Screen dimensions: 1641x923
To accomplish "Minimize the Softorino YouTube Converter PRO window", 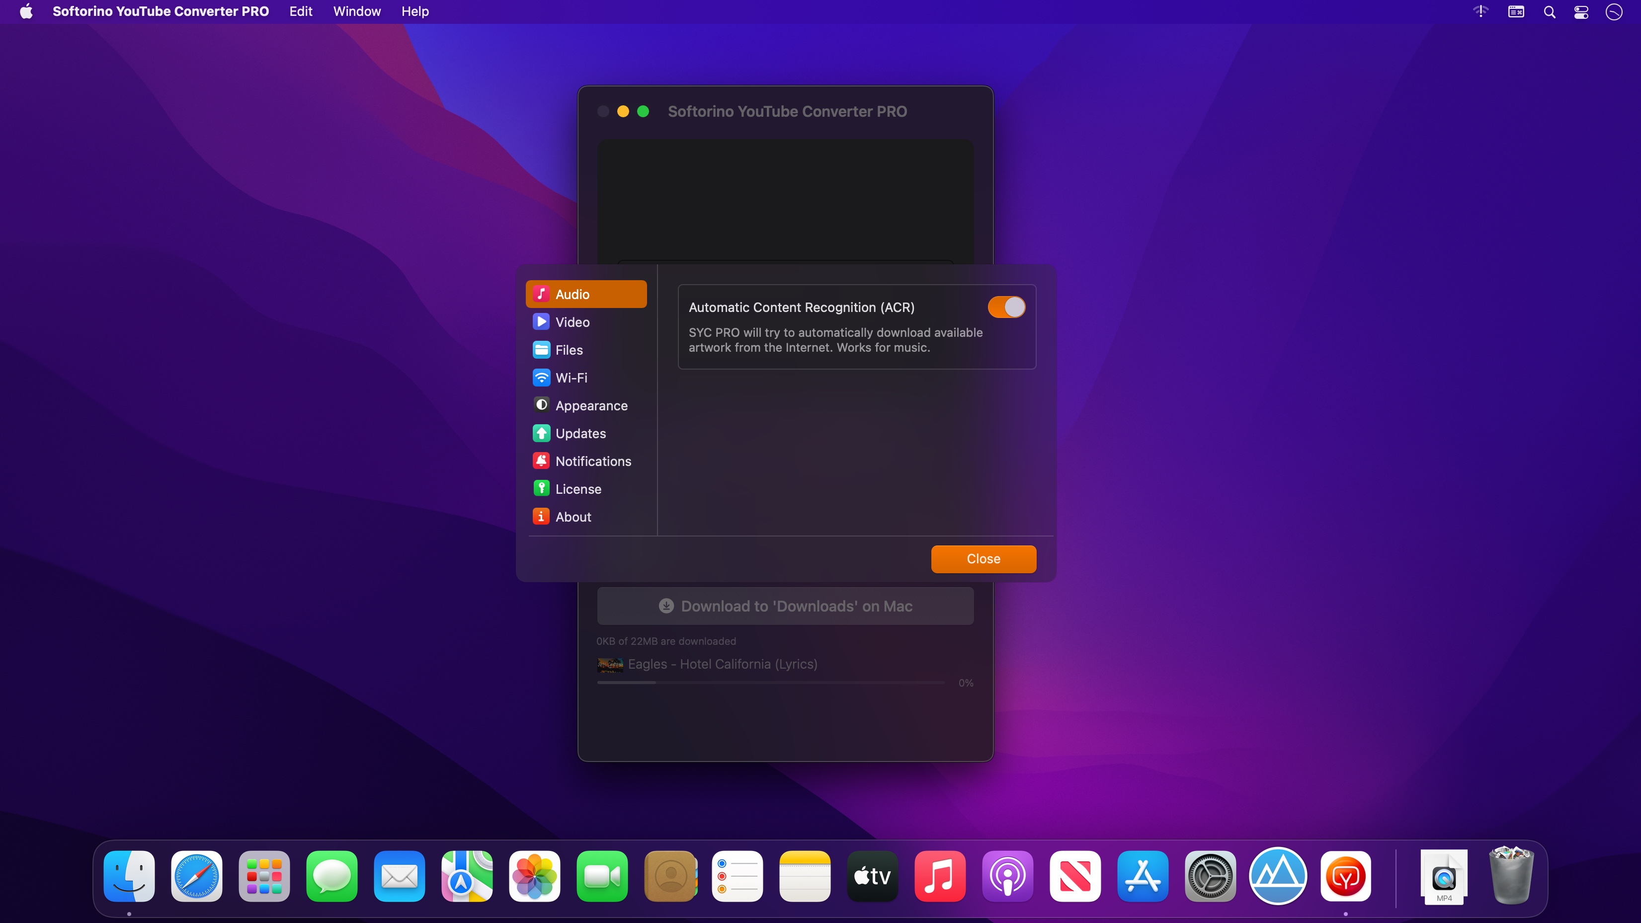I will (x=623, y=111).
